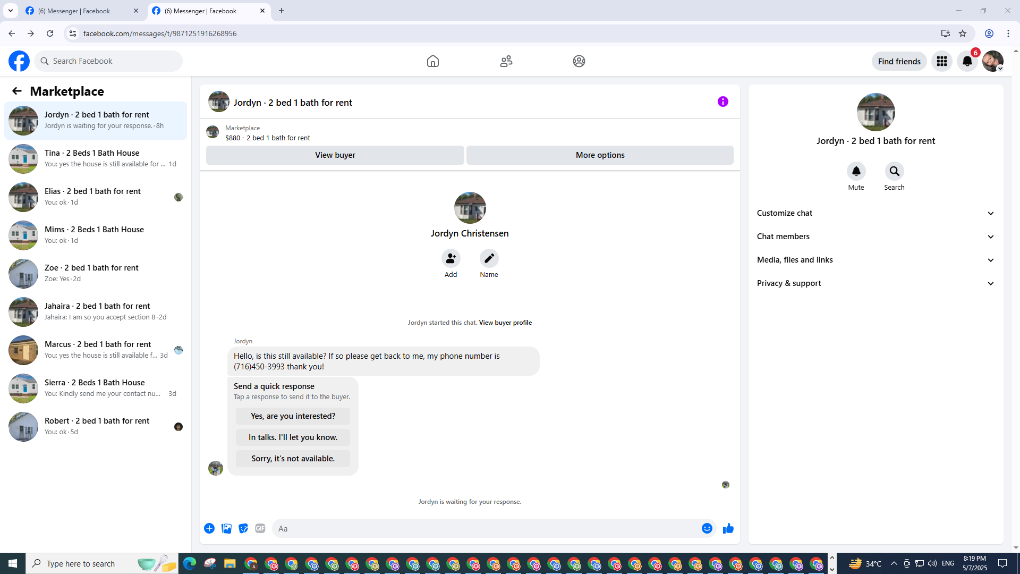Screen dimensions: 1020x574
Task: Send quick reply "Yes, are you interested?"
Action: (293, 416)
